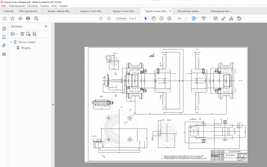Open the search magnifier tool
The height and width of the screenshot is (167, 267).
[x=36, y=18]
